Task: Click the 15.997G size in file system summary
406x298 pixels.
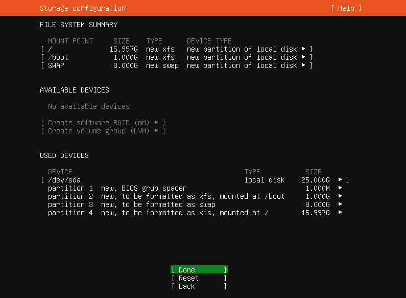Action: [124, 49]
